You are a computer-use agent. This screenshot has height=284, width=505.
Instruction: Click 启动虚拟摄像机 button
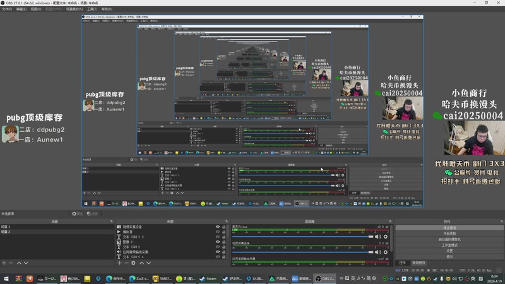(x=449, y=239)
